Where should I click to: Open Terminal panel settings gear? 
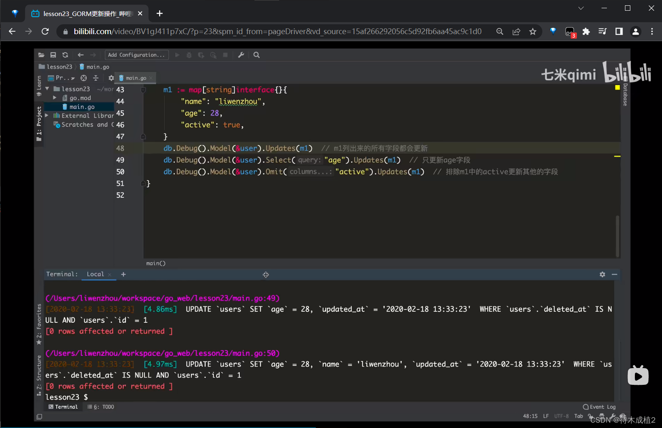(x=602, y=274)
